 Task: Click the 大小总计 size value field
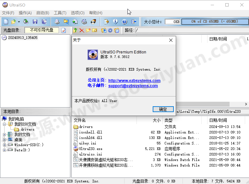pos(172,22)
